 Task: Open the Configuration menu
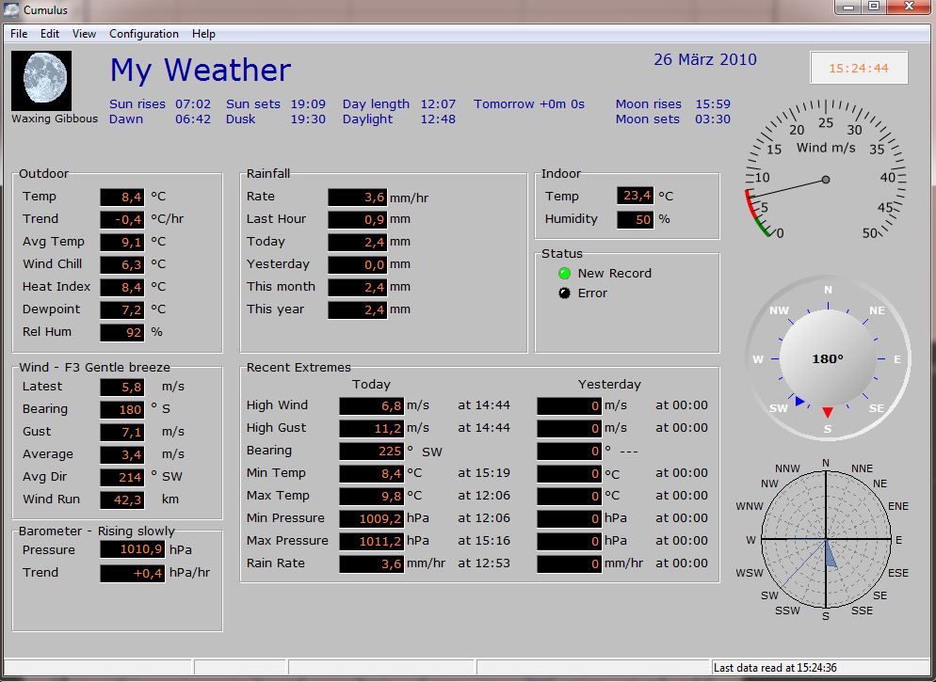[x=143, y=34]
